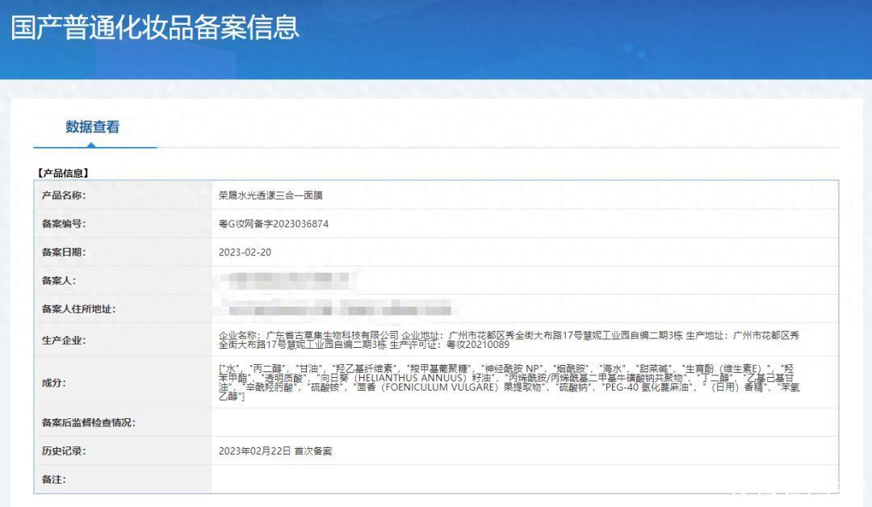Click the 产品名称 label

(64, 195)
